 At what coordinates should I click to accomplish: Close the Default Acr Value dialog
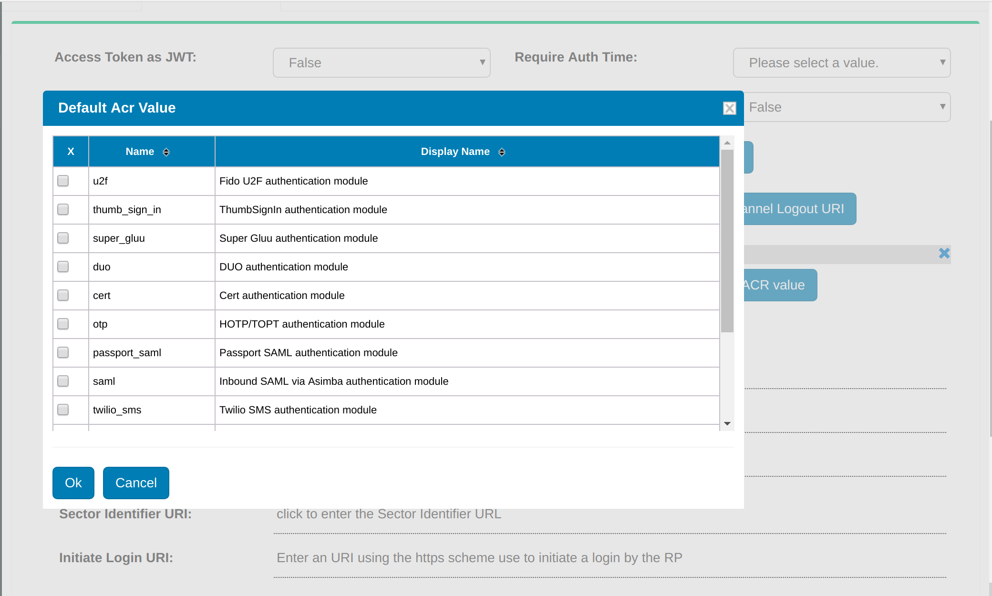729,108
